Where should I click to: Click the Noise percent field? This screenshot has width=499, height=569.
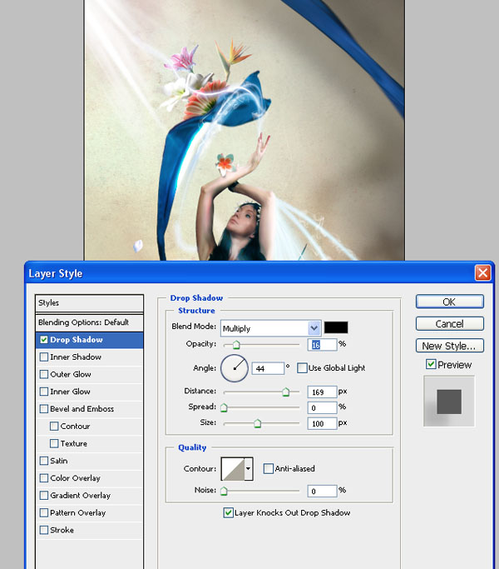click(x=322, y=492)
